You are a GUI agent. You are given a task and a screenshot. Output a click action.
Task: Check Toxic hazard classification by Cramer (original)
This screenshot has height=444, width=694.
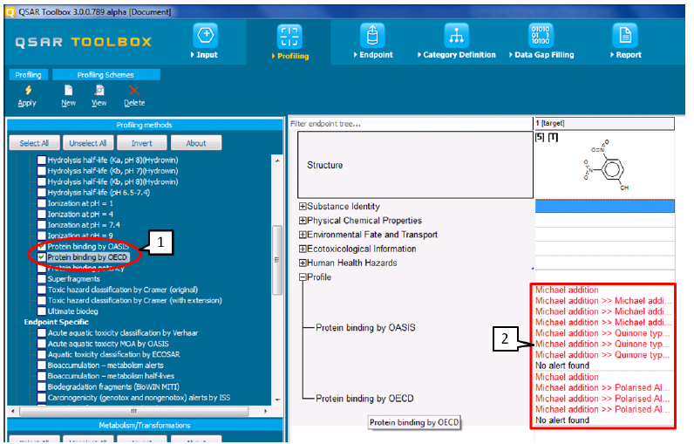42,290
